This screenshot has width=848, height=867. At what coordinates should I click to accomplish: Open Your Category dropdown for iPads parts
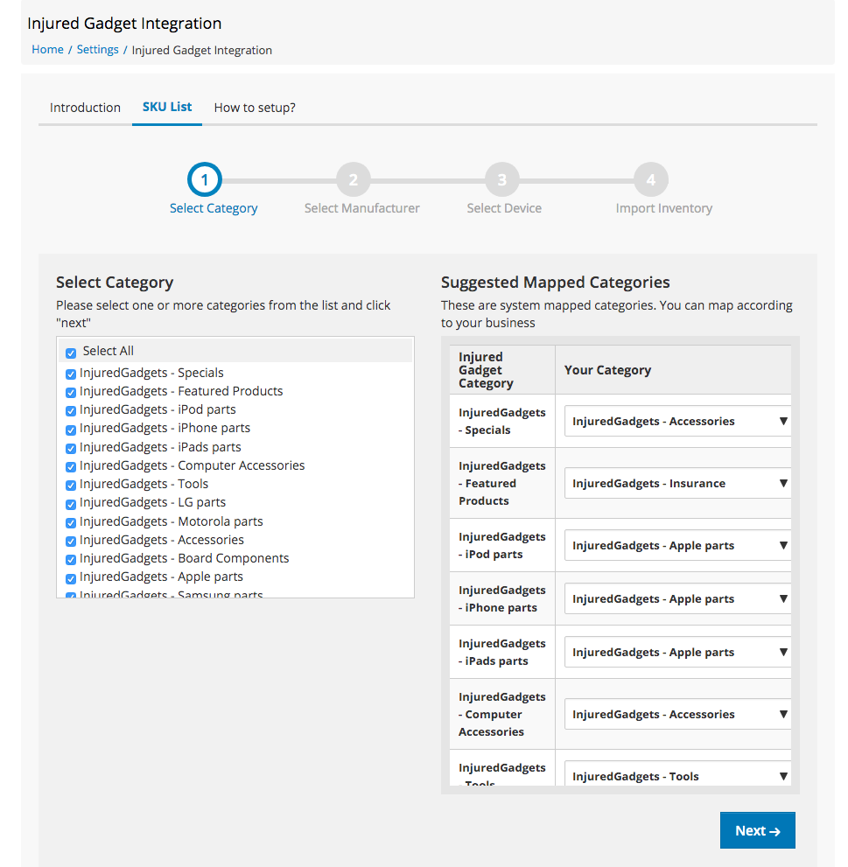point(677,652)
